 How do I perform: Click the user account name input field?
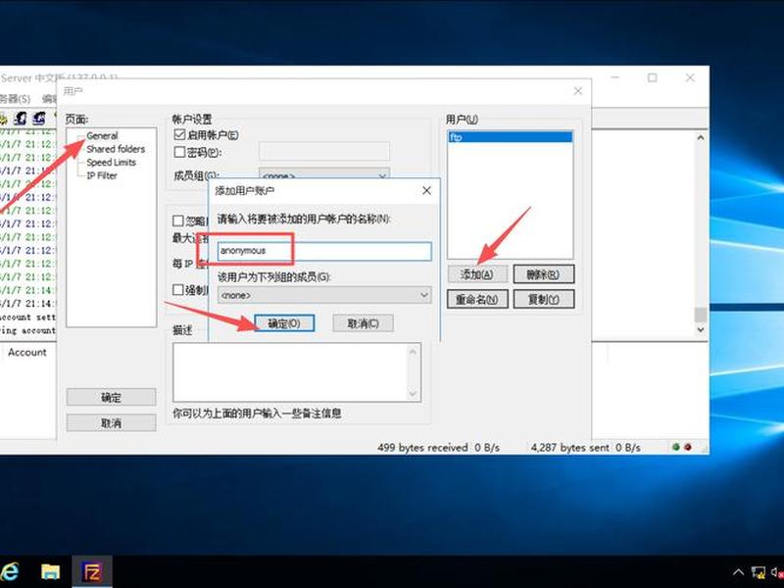[324, 251]
